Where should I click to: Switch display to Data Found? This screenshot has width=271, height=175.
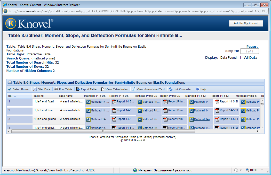(228, 58)
